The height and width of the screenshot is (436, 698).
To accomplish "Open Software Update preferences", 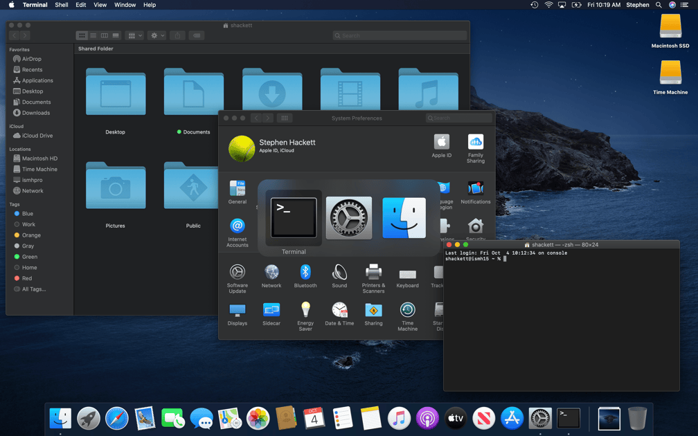I will click(238, 278).
